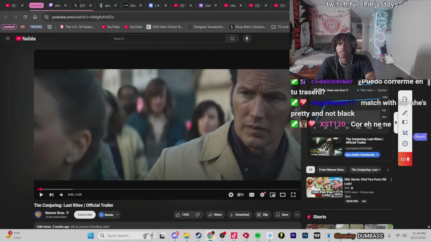The height and width of the screenshot is (242, 431).
Task: Click 'See similar thumbnails' button
Action: coord(362,155)
